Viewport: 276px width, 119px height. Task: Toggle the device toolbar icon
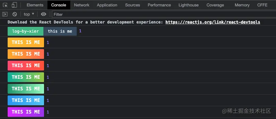click(x=14, y=5)
